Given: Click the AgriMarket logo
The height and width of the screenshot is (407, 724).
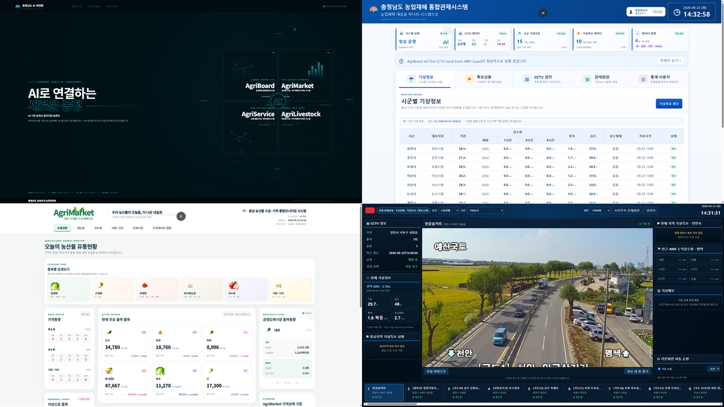Looking at the screenshot, I should point(74,214).
